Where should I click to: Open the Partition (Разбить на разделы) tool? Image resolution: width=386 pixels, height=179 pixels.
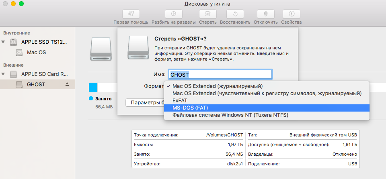click(x=174, y=14)
